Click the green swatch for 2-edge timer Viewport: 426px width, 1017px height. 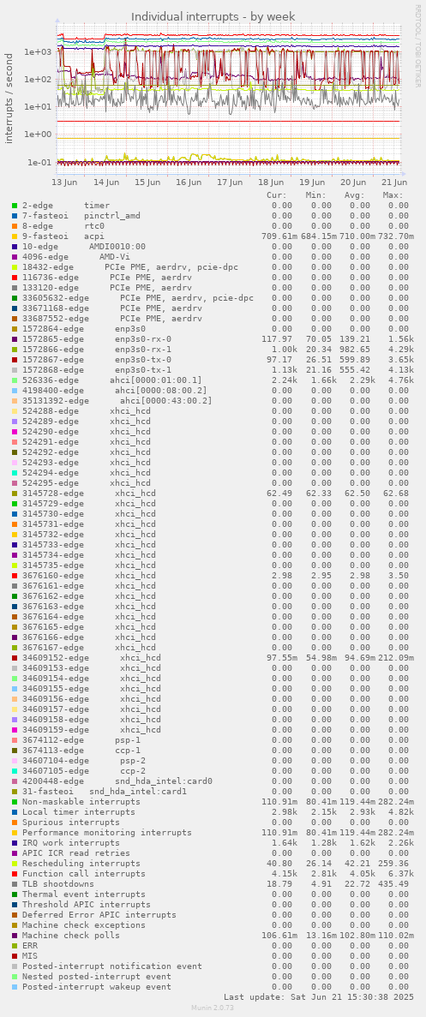click(x=15, y=206)
